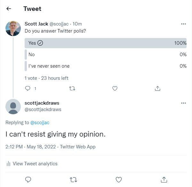Open more options on scottjackdraws reply
Viewport: 192px width, 187px height.
(x=183, y=103)
